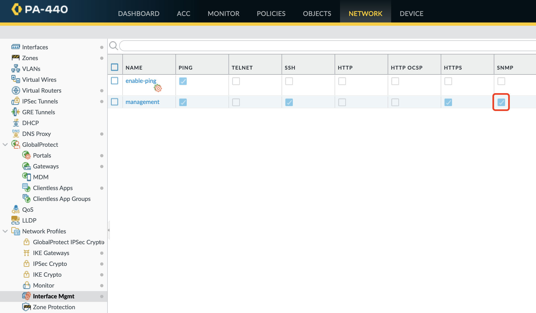Image resolution: width=536 pixels, height=313 pixels.
Task: Select 'Interface Mgmt' in the tree
Action: point(54,296)
